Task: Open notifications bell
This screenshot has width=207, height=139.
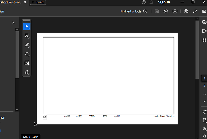Action: pos(151,2)
